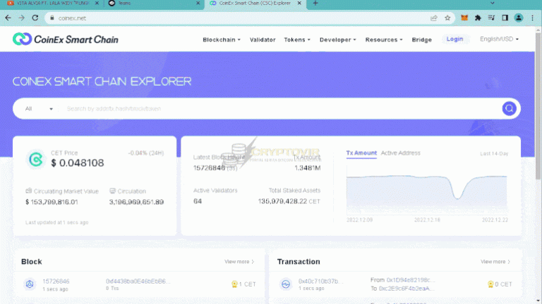Click the transaction icon beside 0x40c710b37b

(286, 284)
